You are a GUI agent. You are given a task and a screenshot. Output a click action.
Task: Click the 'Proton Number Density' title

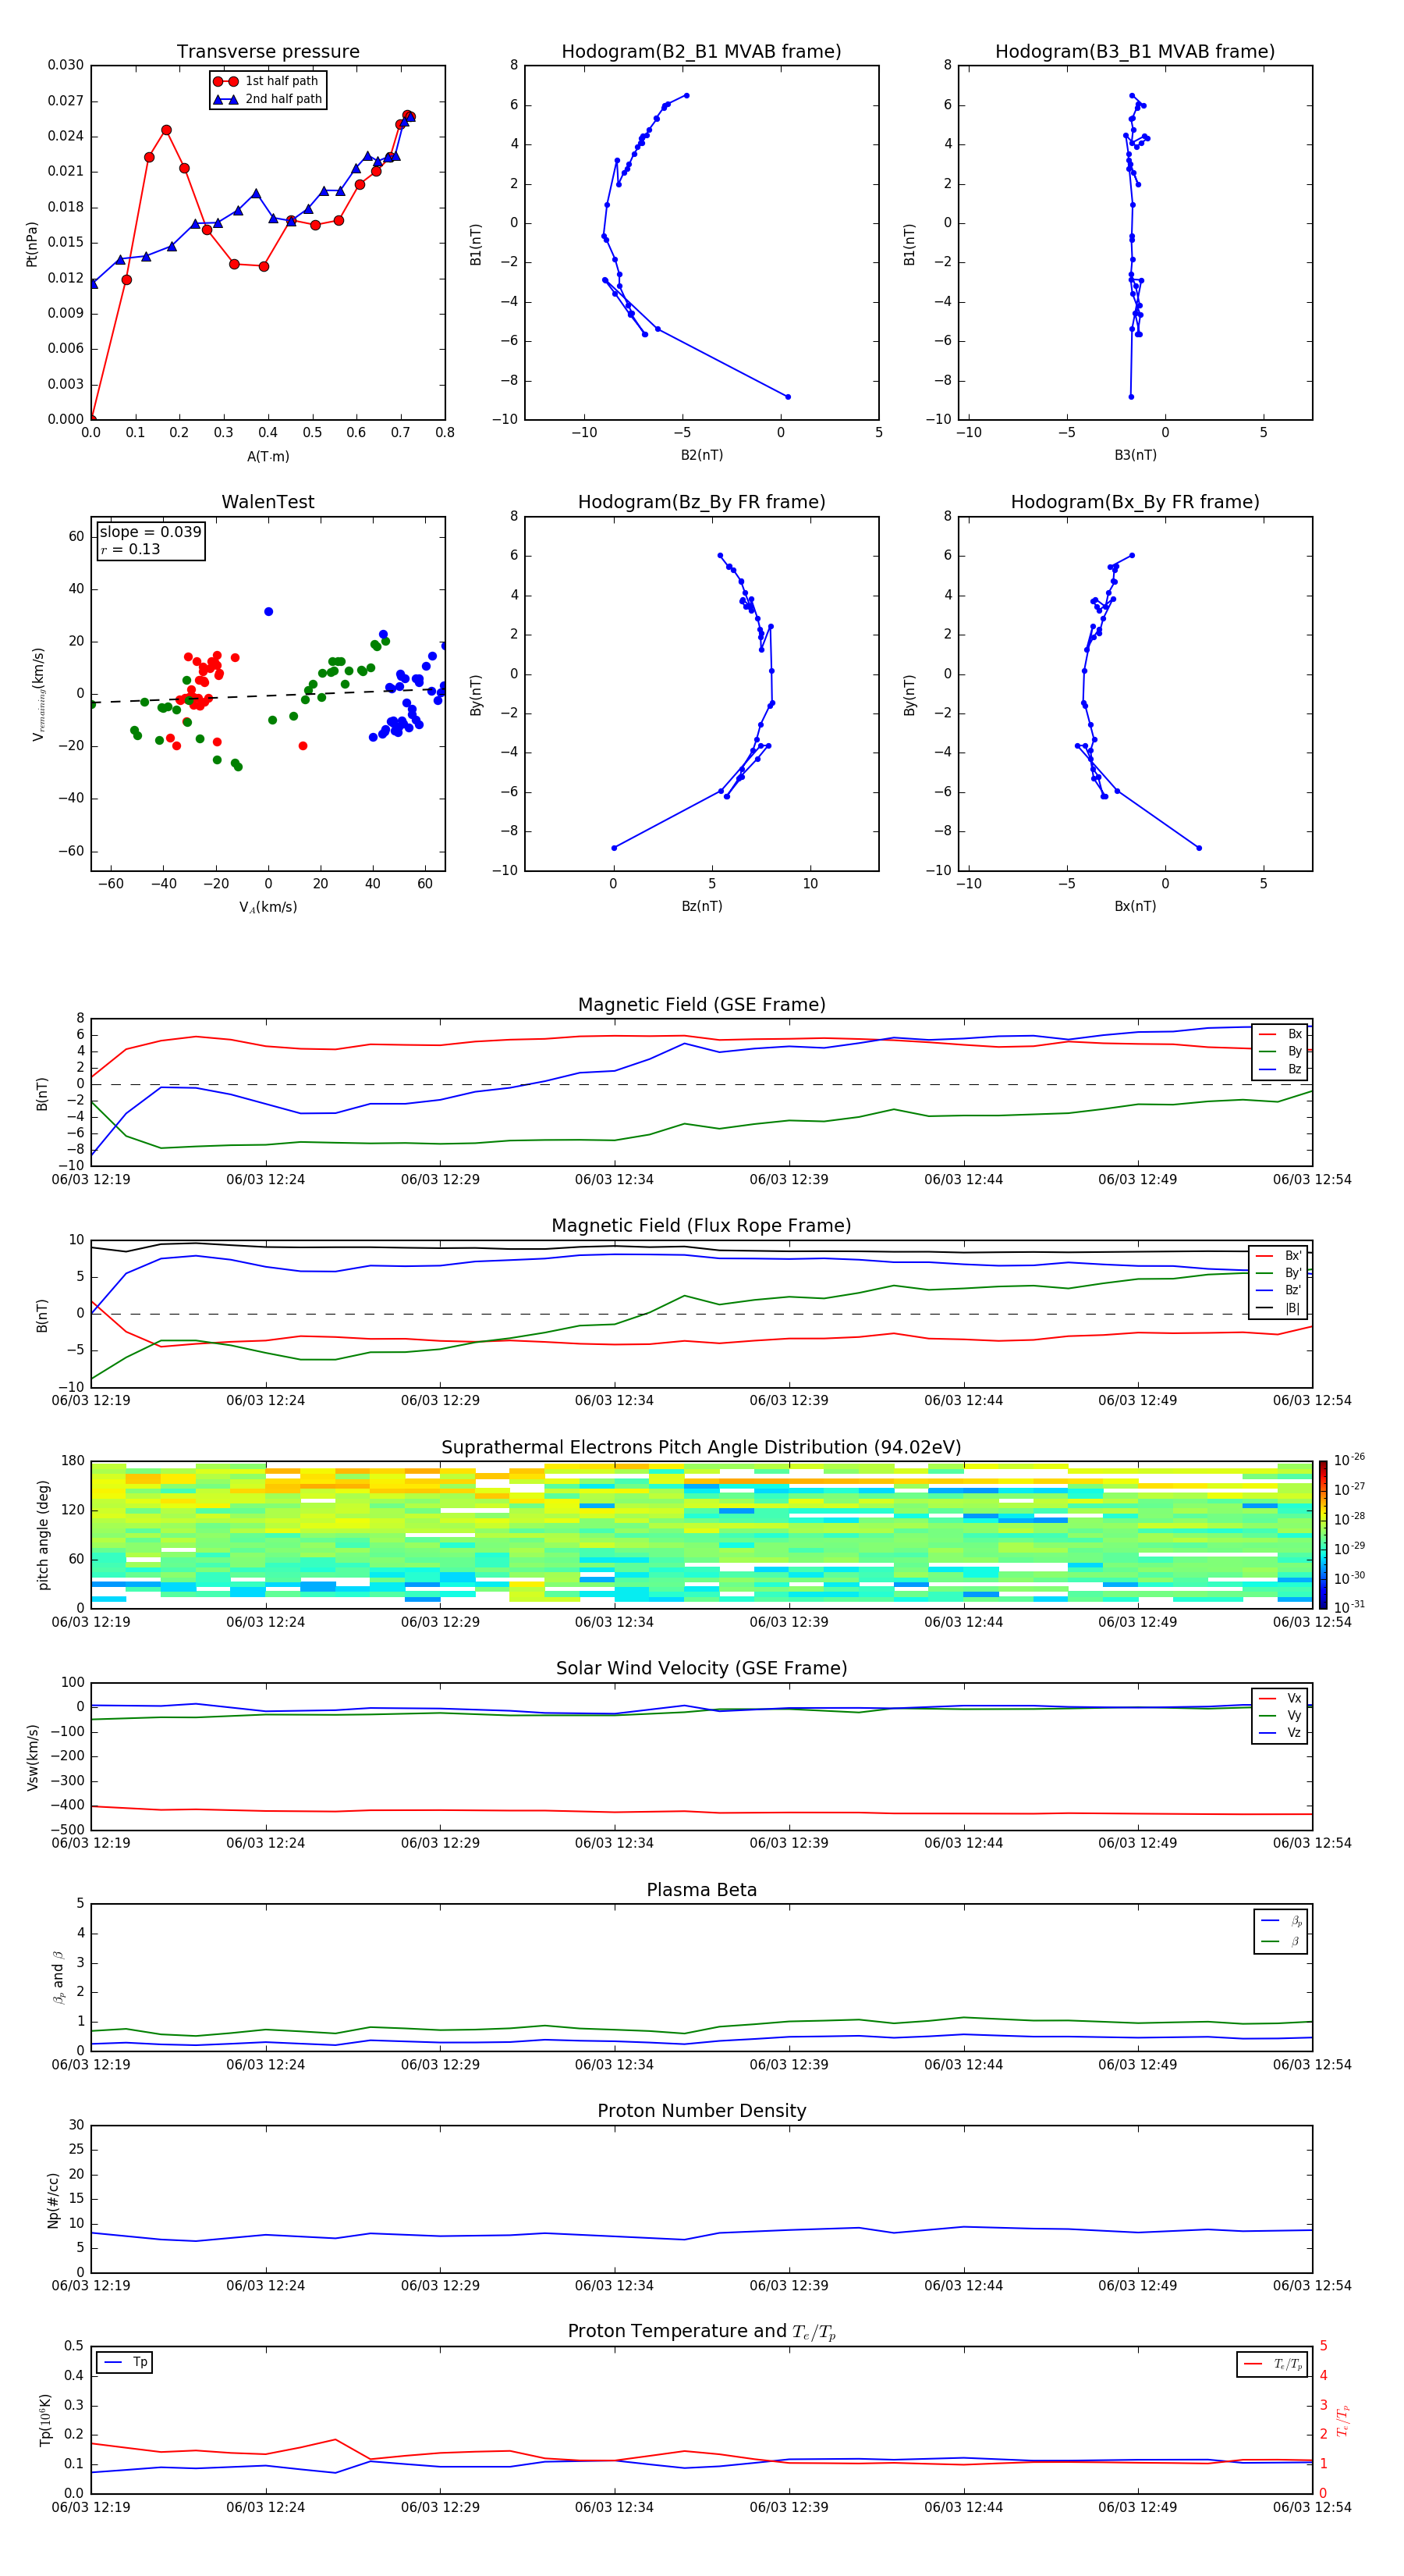701,2111
